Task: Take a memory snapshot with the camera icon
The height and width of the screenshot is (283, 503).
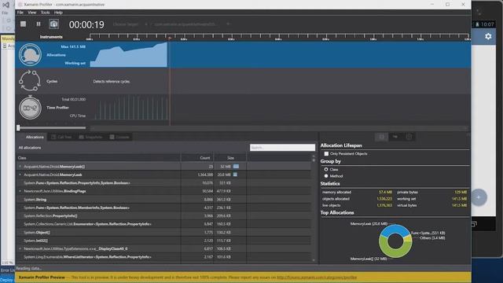Action: click(53, 24)
